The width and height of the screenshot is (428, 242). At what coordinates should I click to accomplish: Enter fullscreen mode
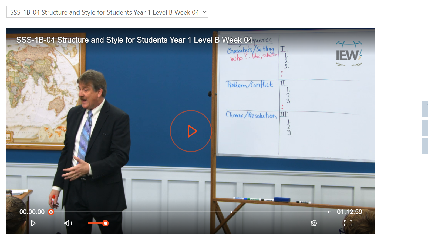[348, 223]
